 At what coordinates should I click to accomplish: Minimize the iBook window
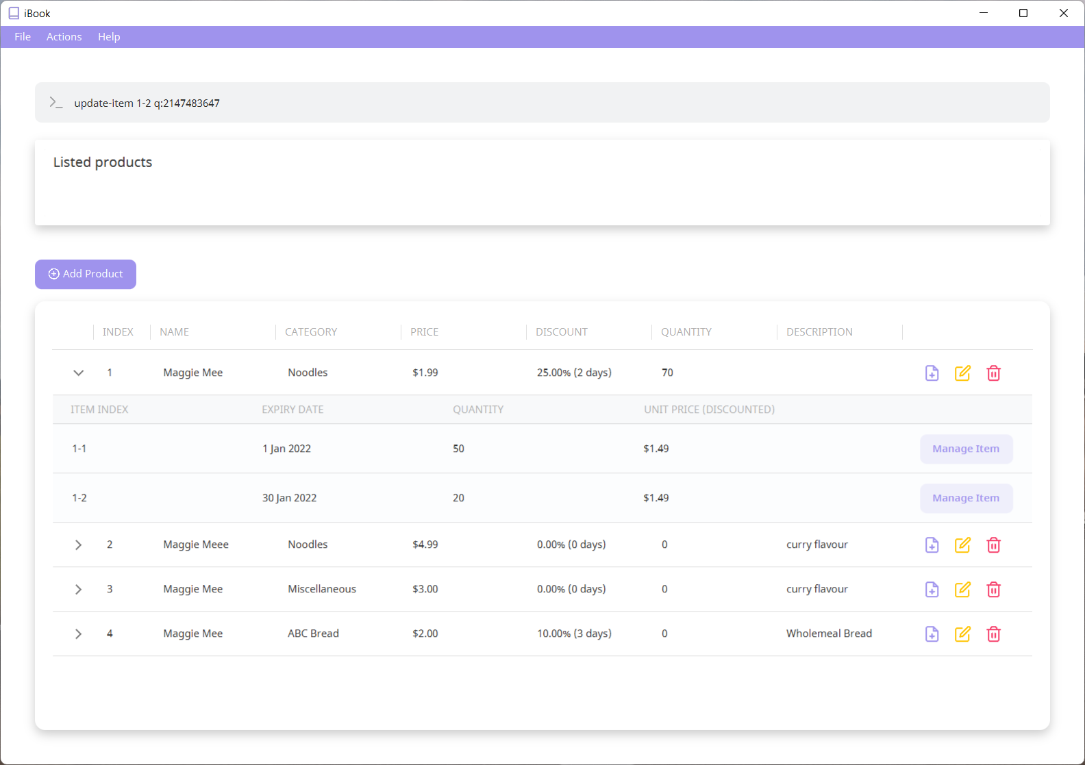(x=984, y=13)
